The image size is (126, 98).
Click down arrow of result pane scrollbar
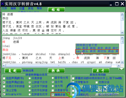122,62
